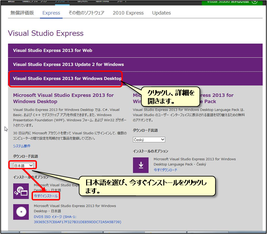Open the DVD5 ISO イメージ link
267x234 pixels.
tap(77, 219)
